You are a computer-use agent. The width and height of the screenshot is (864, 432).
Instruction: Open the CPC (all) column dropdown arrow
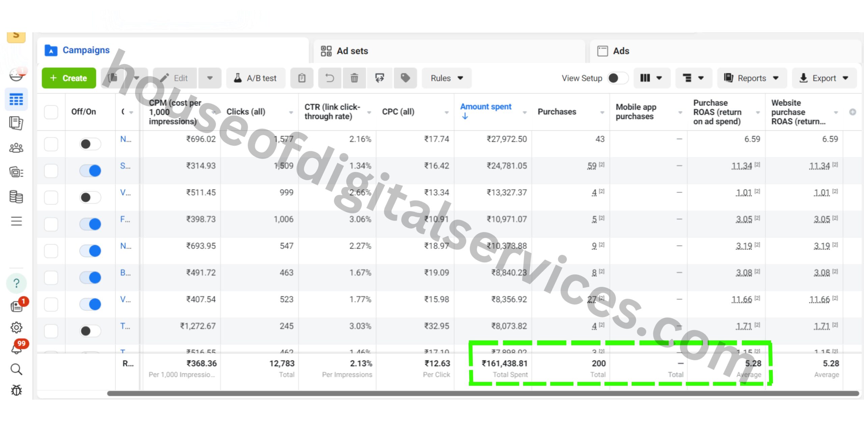click(447, 112)
